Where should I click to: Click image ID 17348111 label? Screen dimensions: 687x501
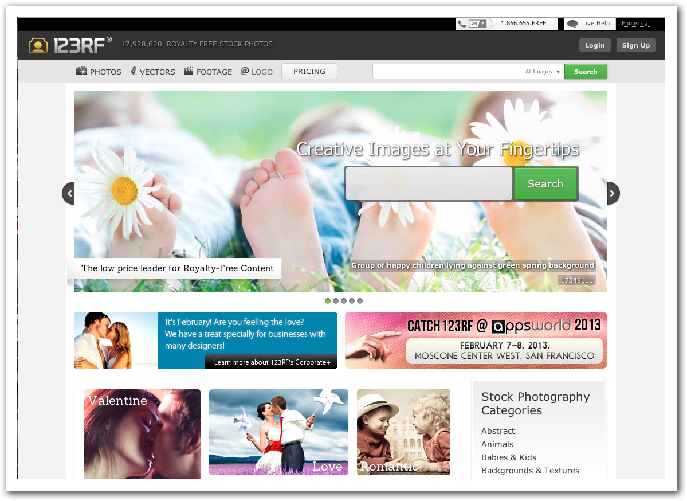[576, 280]
